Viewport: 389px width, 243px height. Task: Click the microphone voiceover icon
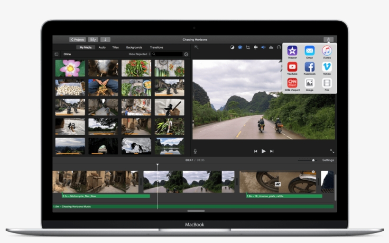click(x=195, y=151)
